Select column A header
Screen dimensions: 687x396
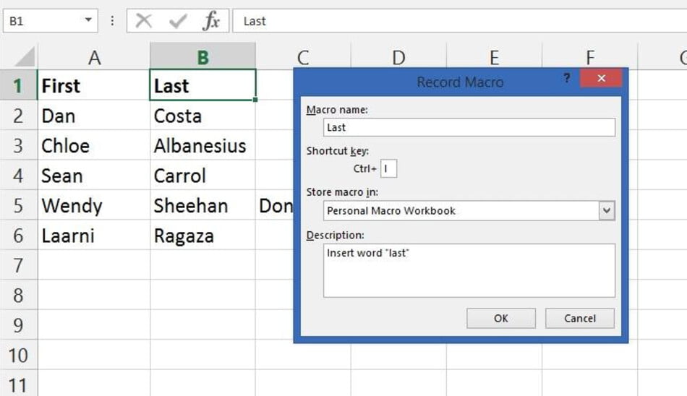click(94, 57)
